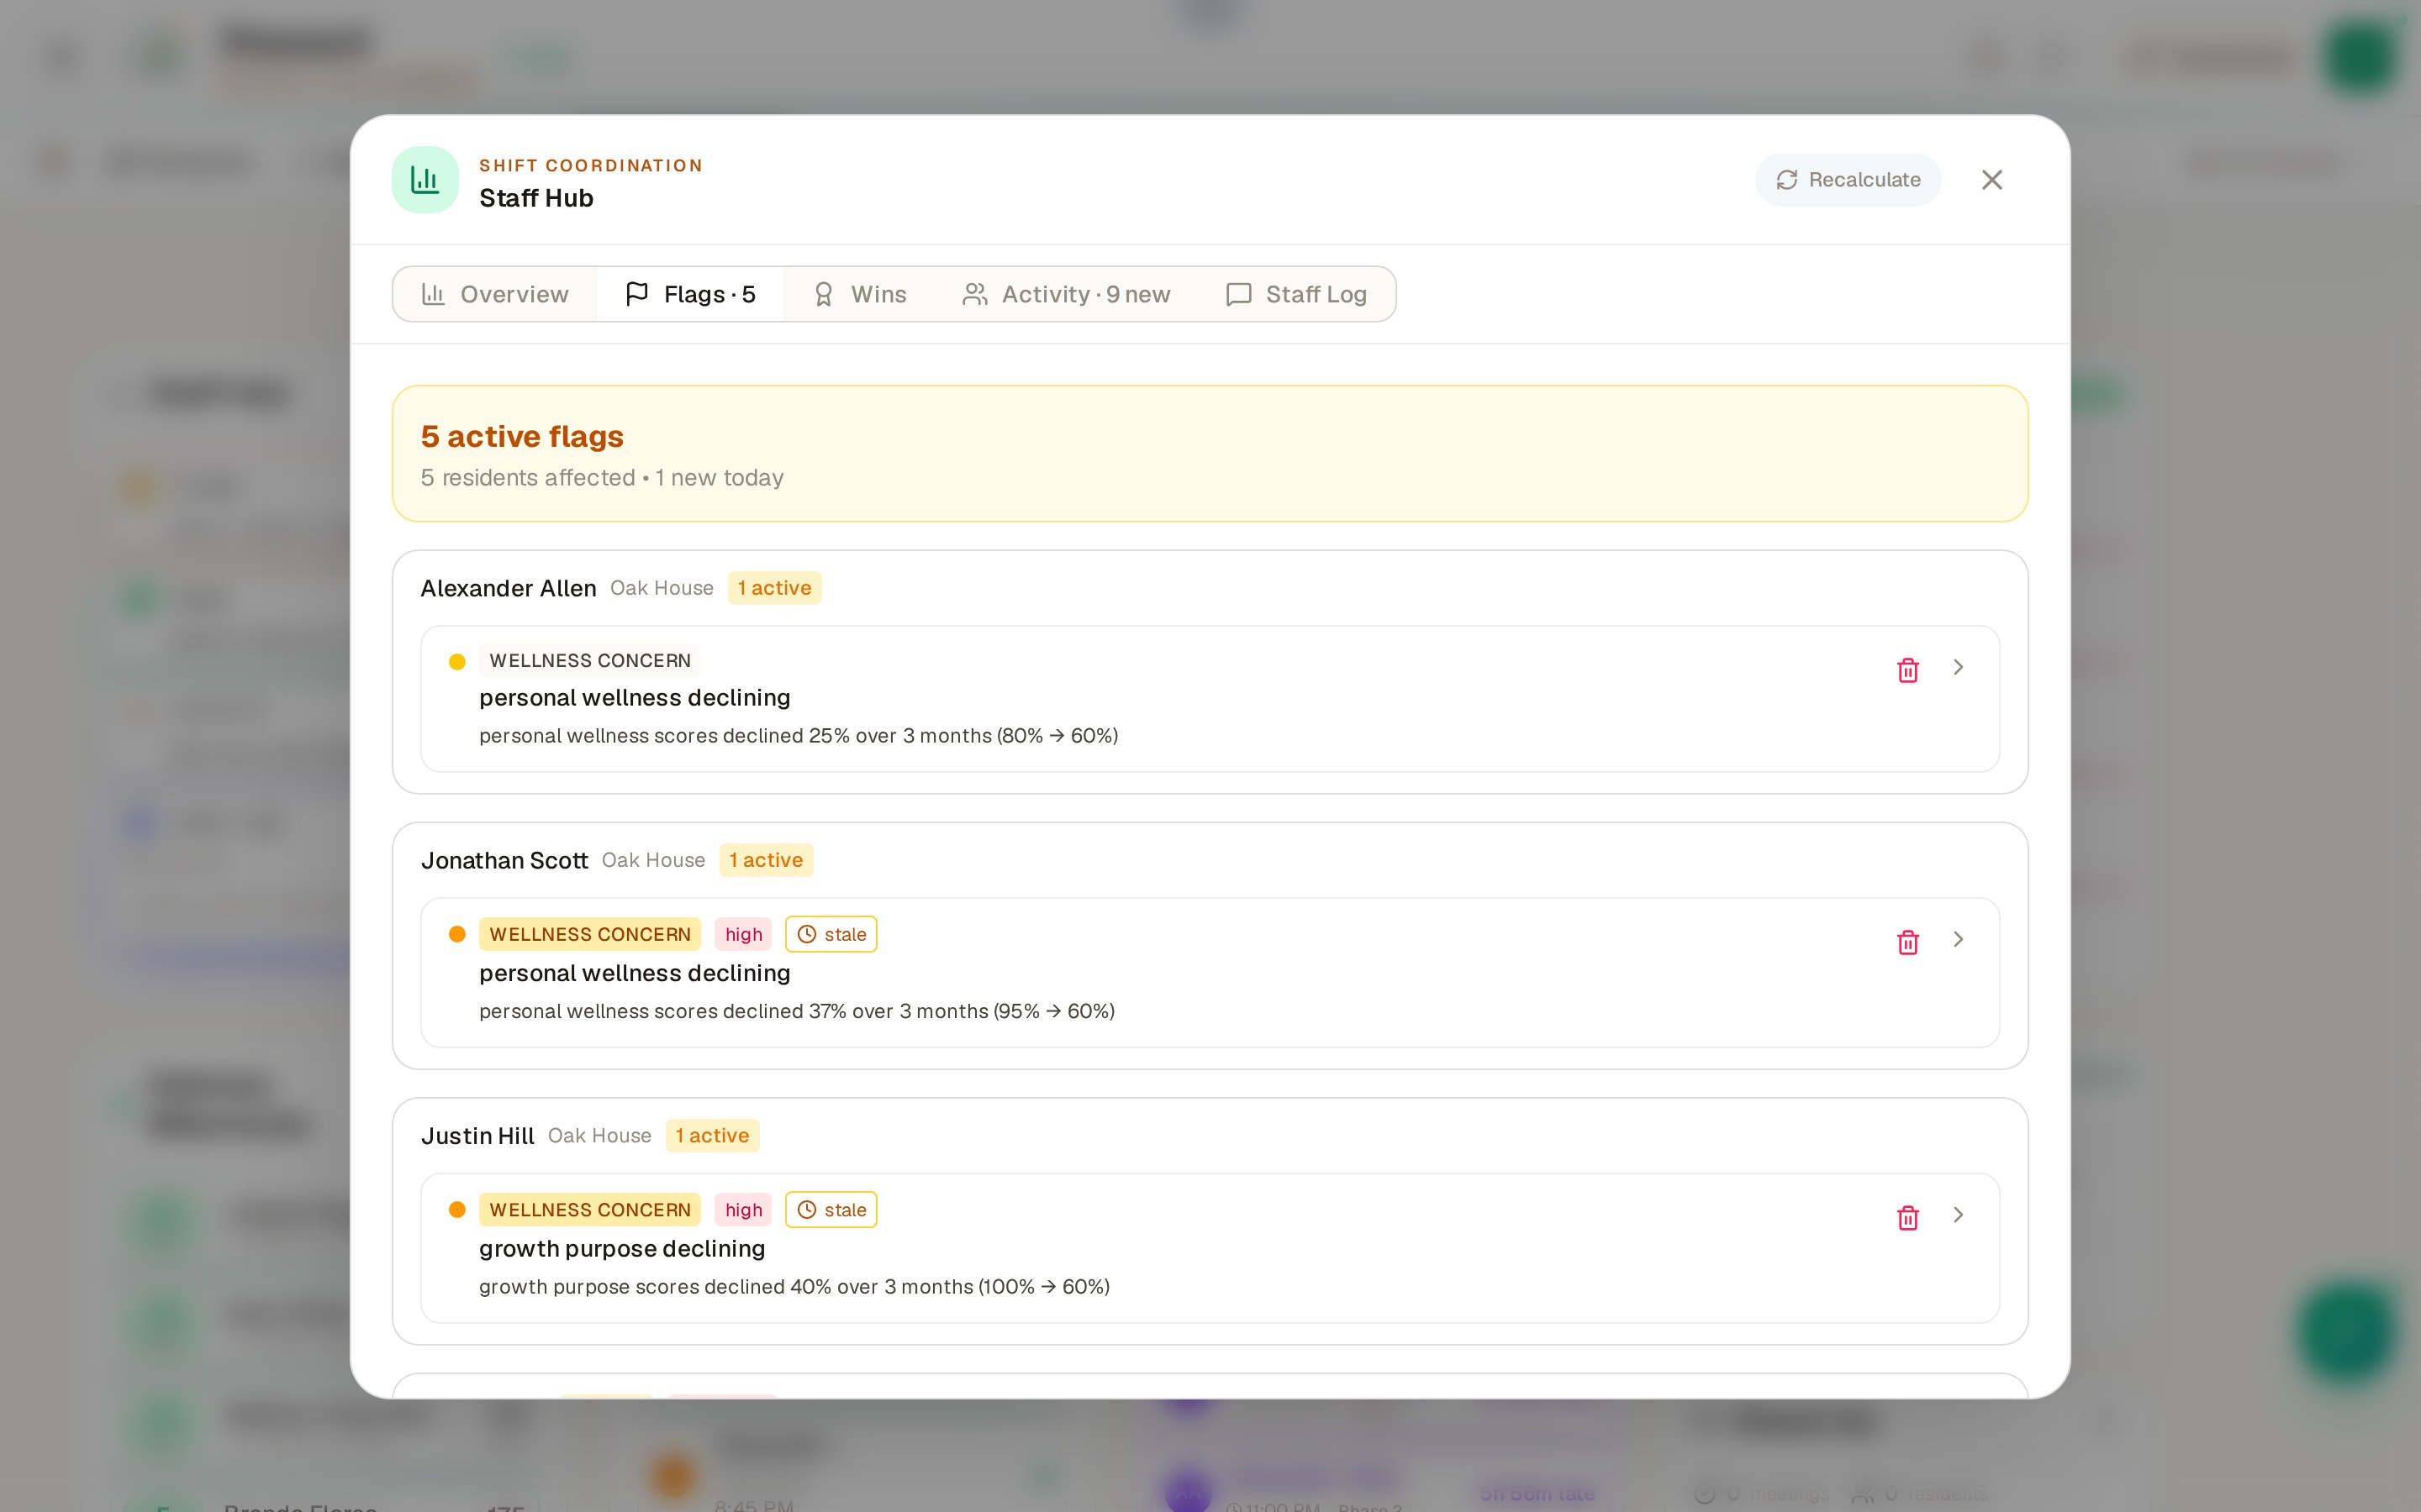This screenshot has height=1512, width=2421.
Task: Click the Alexander Allen resident name
Action: pyautogui.click(x=509, y=588)
